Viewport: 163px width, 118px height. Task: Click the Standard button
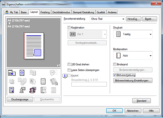coord(141,101)
